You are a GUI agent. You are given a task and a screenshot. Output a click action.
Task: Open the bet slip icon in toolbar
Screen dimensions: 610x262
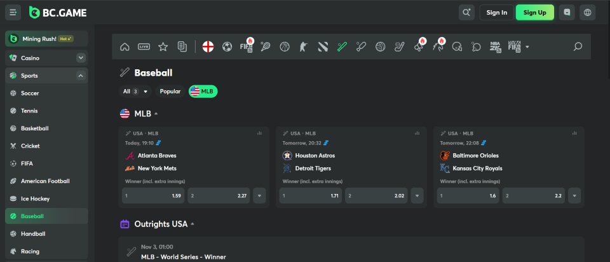click(x=182, y=46)
